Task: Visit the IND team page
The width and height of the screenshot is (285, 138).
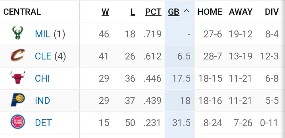Action: coord(42,100)
